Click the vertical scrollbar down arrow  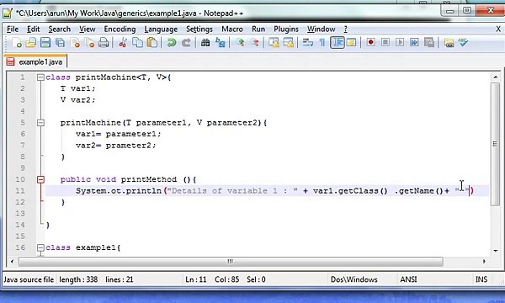pyautogui.click(x=496, y=251)
